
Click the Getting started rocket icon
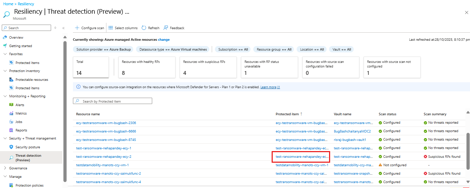[x=5, y=46]
